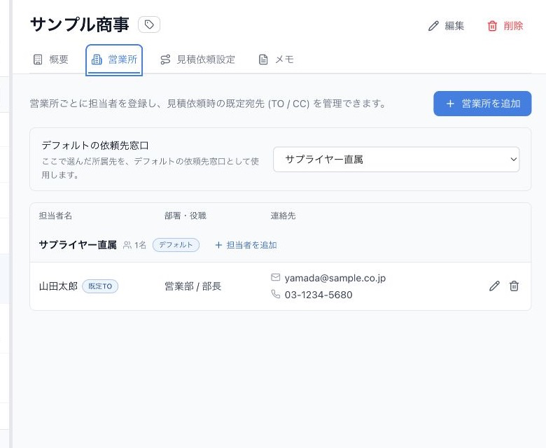
Task: Click the 担当者を追加 link
Action: point(246,245)
